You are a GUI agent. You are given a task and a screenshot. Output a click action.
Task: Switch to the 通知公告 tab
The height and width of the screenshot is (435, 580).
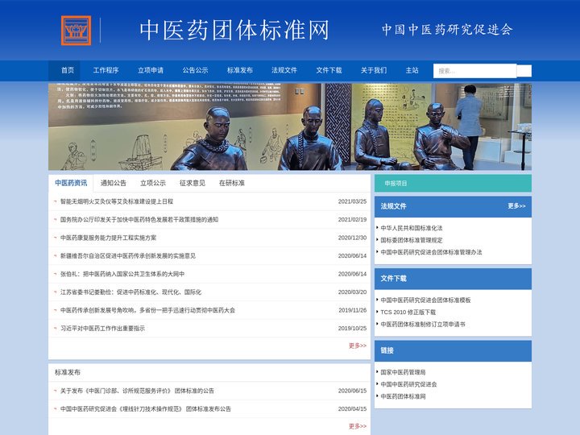[114, 183]
